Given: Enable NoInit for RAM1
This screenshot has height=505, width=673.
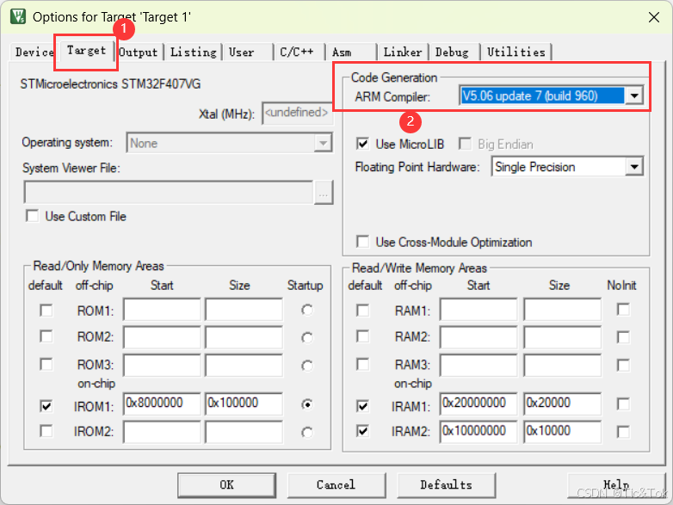Looking at the screenshot, I should pyautogui.click(x=623, y=310).
